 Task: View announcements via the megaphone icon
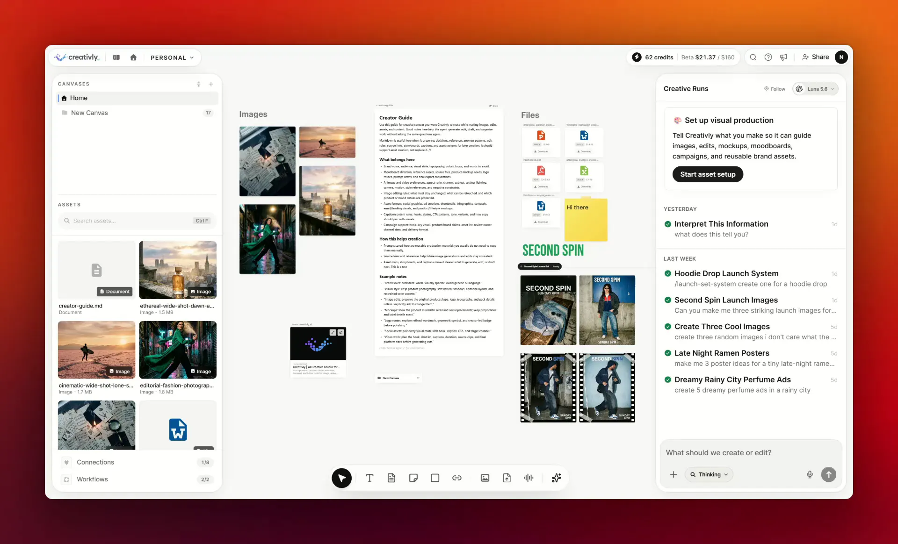coord(783,57)
